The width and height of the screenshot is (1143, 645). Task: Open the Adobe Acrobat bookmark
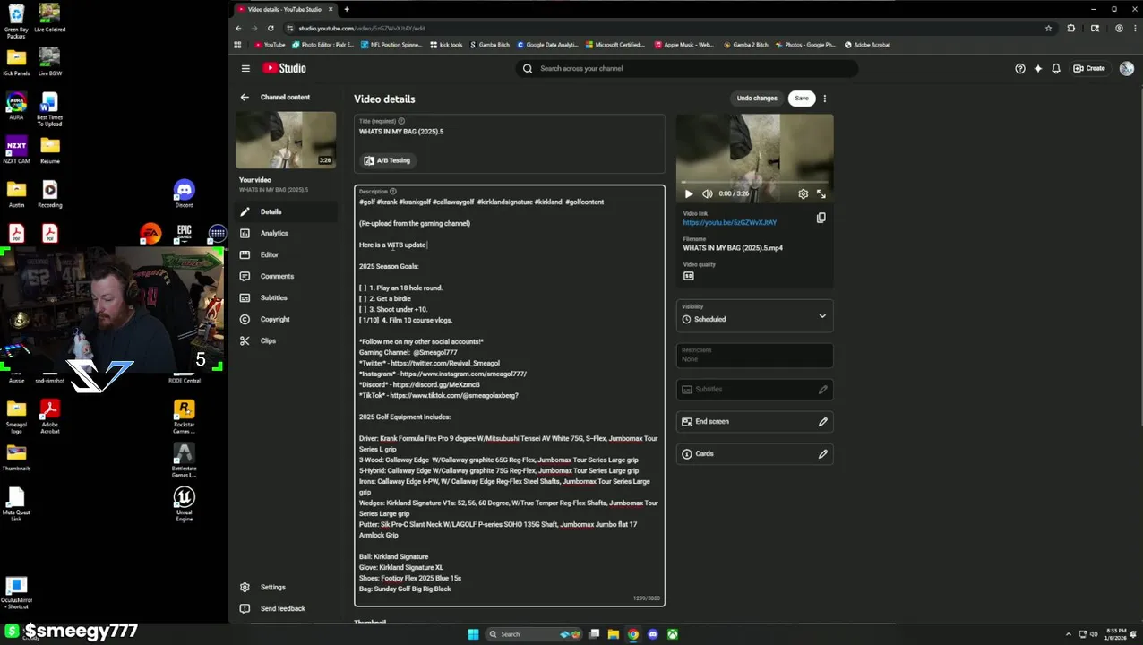pos(867,45)
